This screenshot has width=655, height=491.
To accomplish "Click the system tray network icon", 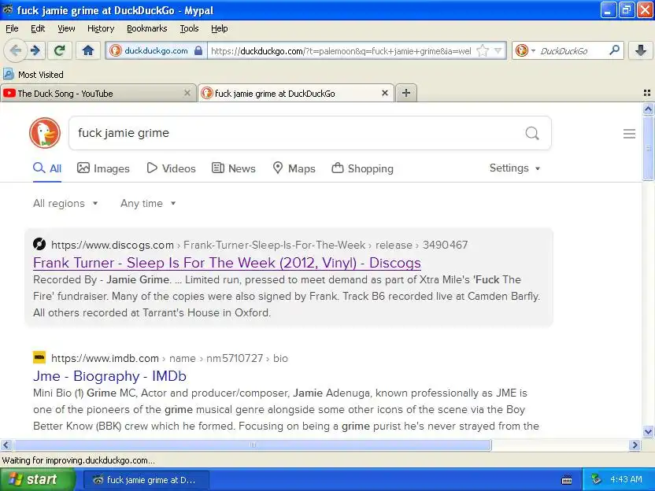I will pos(596,479).
